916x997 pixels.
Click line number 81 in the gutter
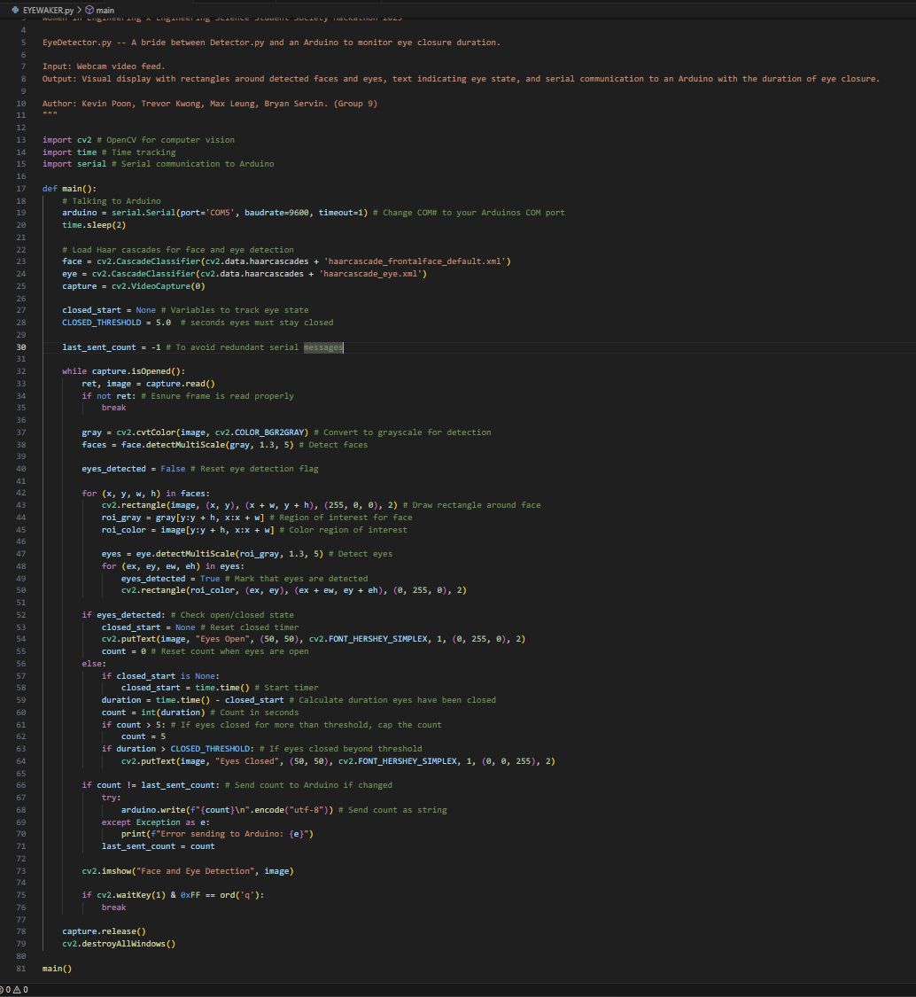[x=21, y=969]
